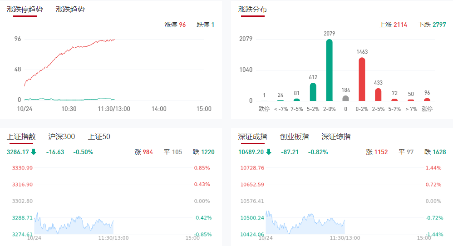Switch to the 深证综指 tab
The image size is (453, 246).
click(x=336, y=136)
